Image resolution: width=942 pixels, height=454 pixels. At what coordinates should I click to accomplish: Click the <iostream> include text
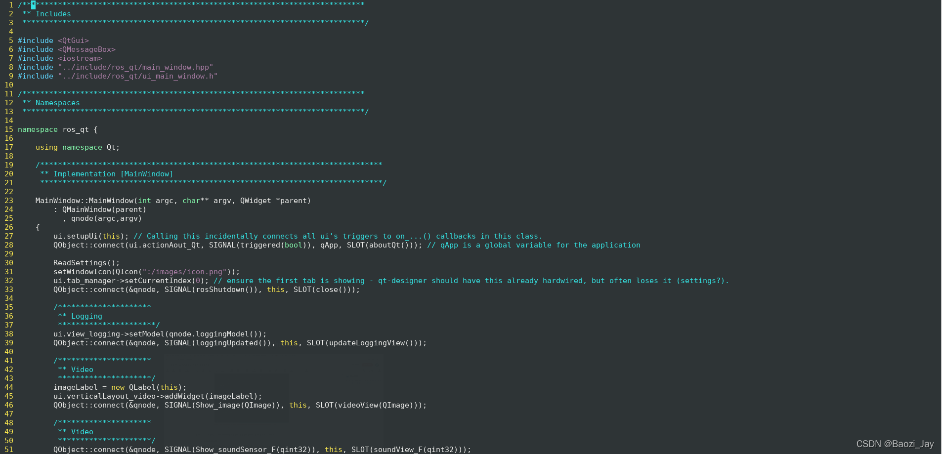80,58
